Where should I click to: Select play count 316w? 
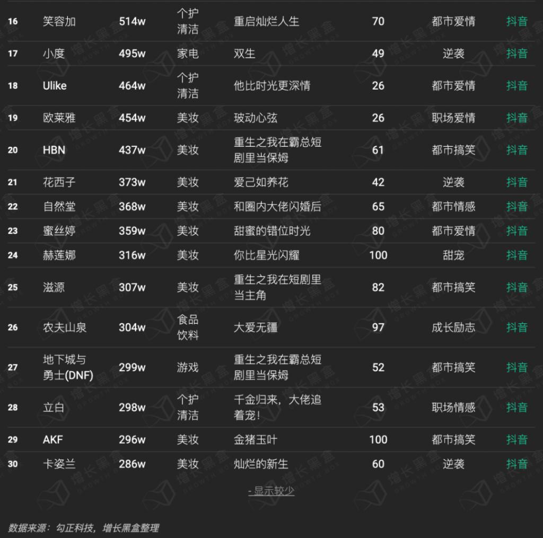pos(132,255)
